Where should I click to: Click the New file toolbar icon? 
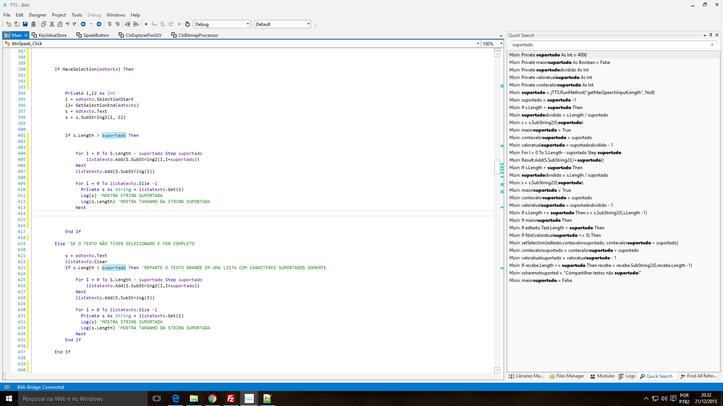coord(8,24)
